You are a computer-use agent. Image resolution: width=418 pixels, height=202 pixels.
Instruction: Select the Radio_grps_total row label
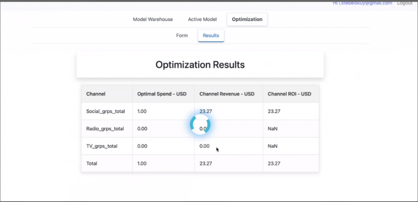105,129
